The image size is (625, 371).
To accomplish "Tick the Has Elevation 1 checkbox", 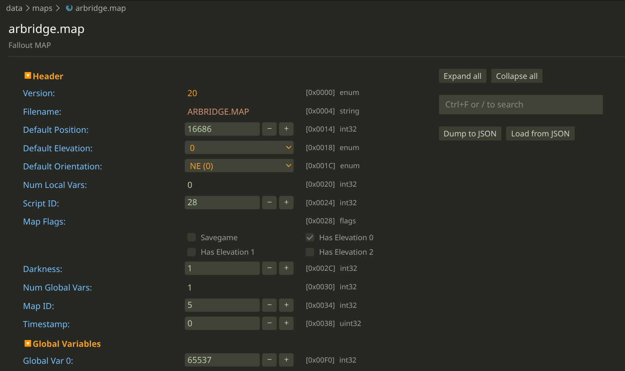I will point(192,252).
